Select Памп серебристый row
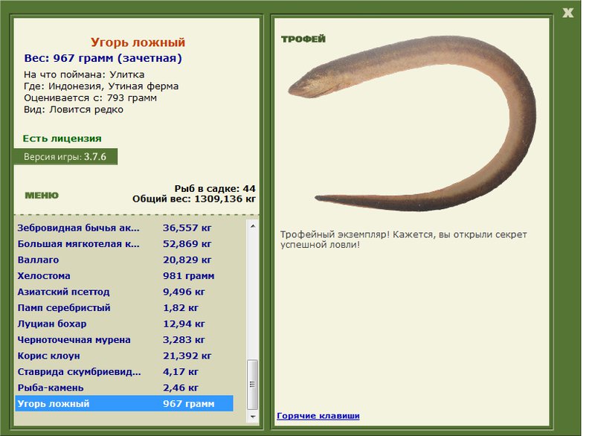Viewport: 595px width, 436px height. pos(124,308)
